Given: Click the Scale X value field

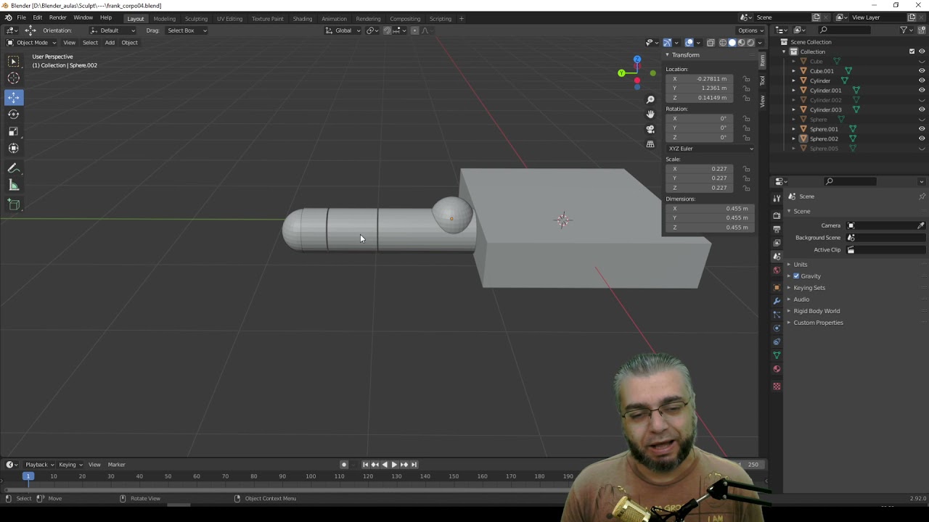Looking at the screenshot, I should [x=700, y=169].
